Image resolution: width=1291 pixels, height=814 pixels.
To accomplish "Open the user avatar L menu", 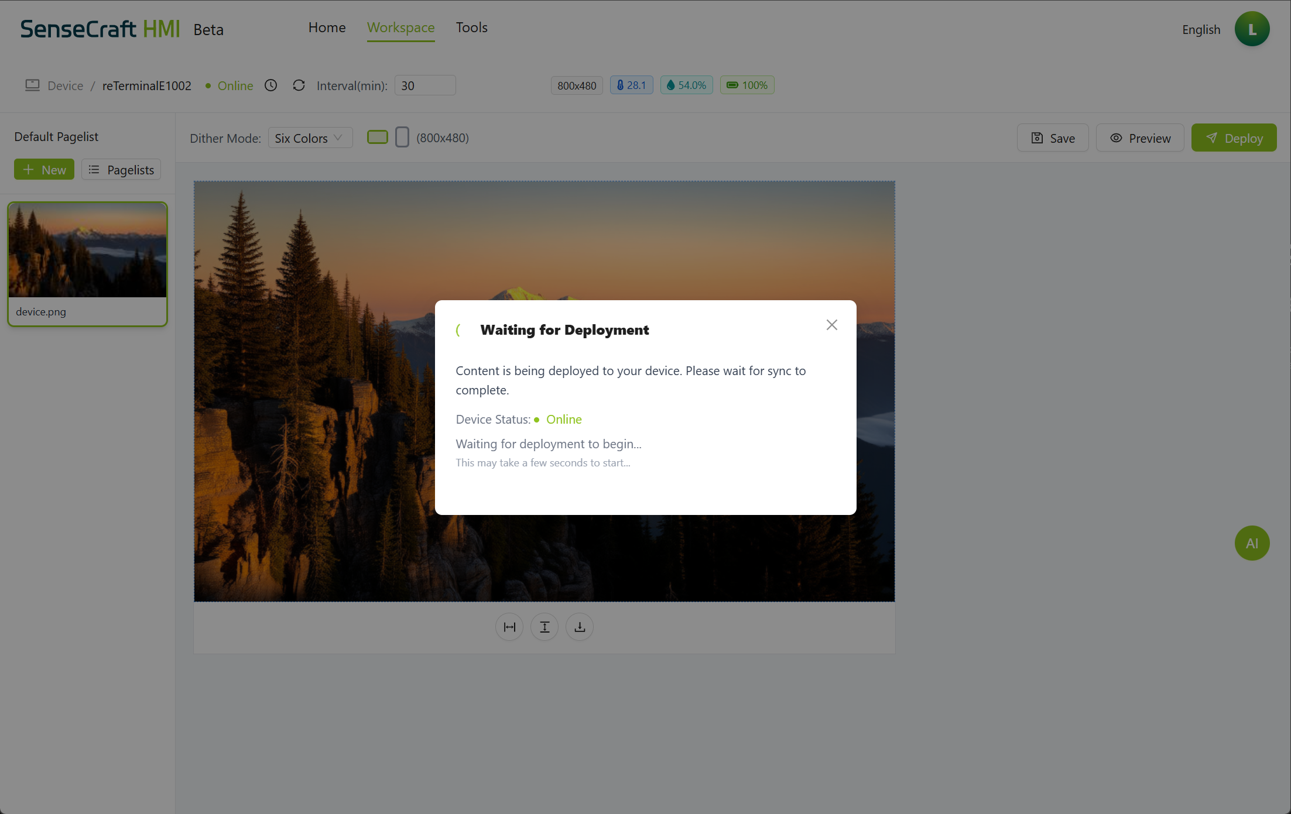I will 1252,29.
